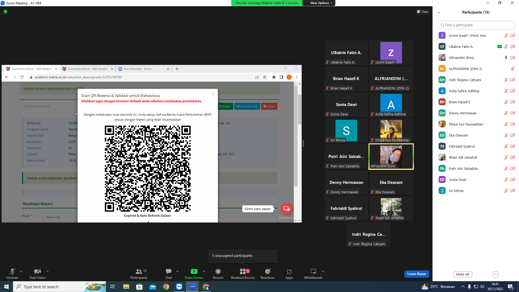
Task: Click the Cari Presensi Kelas search field
Action: pyautogui.click(x=49, y=106)
